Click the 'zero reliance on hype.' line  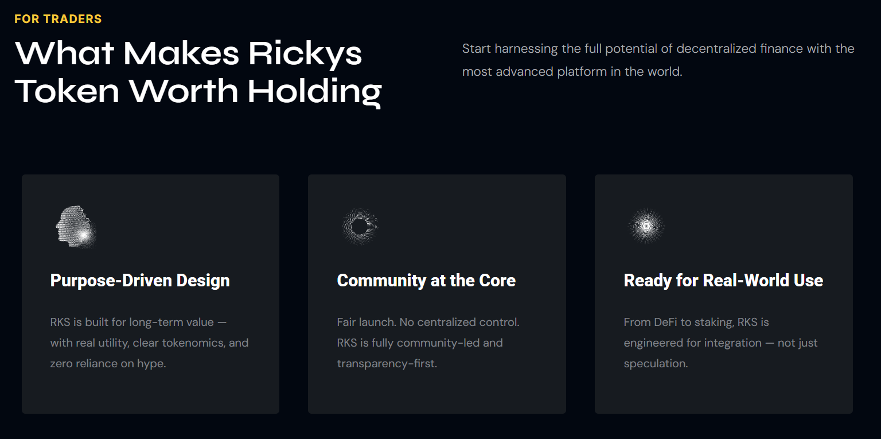(108, 364)
